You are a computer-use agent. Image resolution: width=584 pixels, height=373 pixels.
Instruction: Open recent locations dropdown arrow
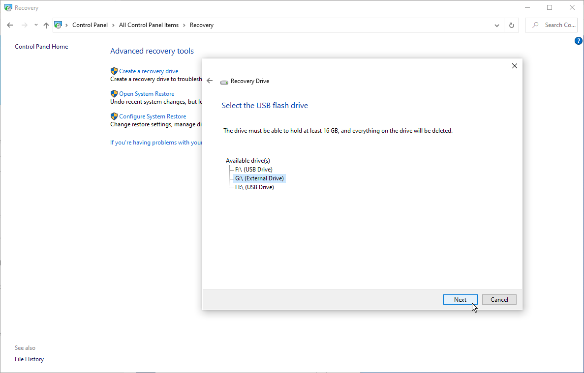click(36, 25)
